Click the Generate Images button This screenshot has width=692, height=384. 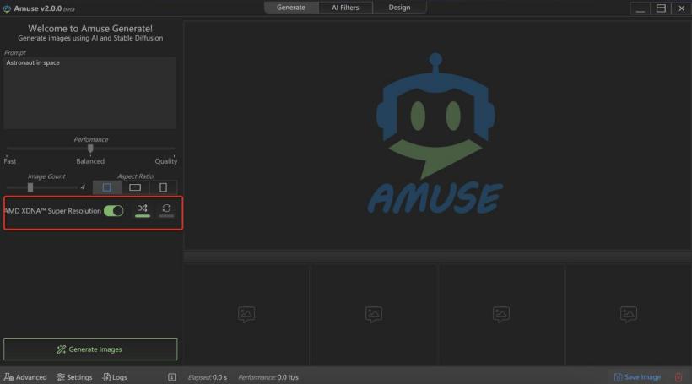(90, 349)
